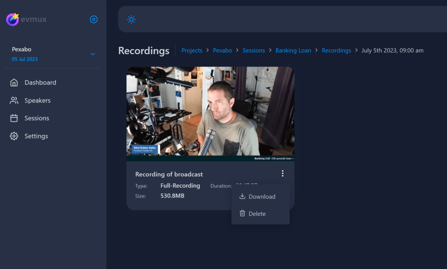The width and height of the screenshot is (447, 269).
Task: Go to Pexabo breadcrumb link
Action: [222, 50]
